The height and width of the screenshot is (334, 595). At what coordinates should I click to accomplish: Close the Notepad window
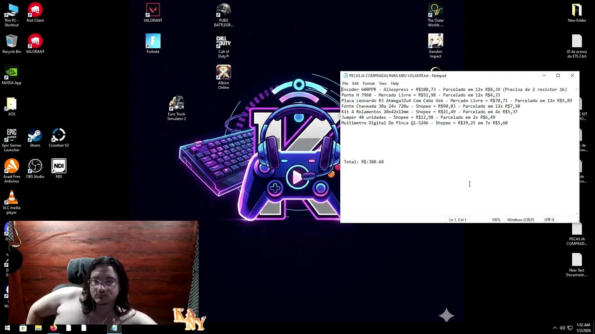coord(572,76)
